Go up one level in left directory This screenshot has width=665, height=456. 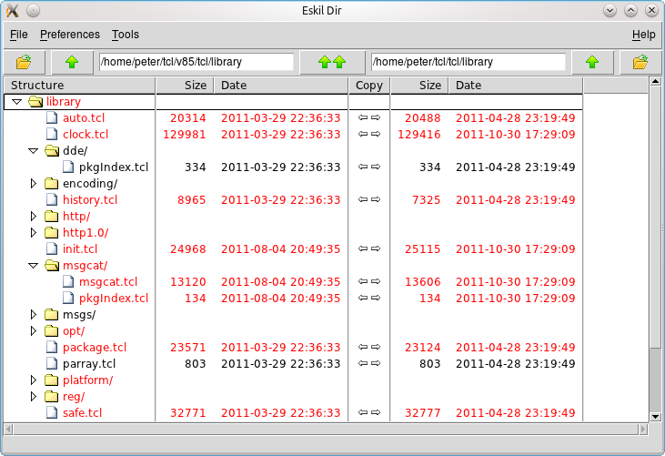(x=71, y=62)
